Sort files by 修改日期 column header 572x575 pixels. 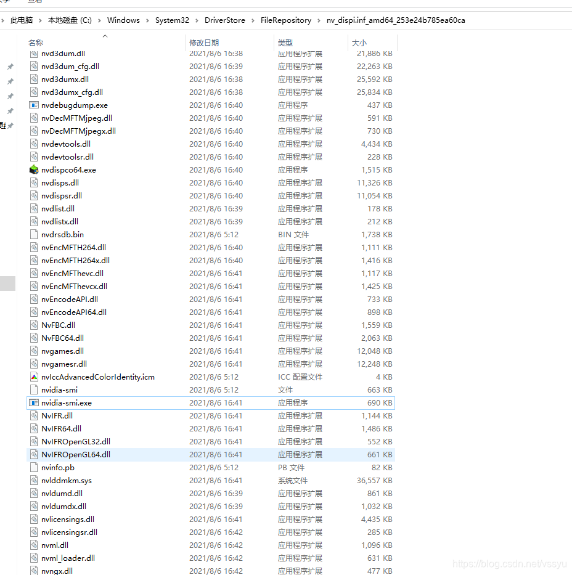204,43
